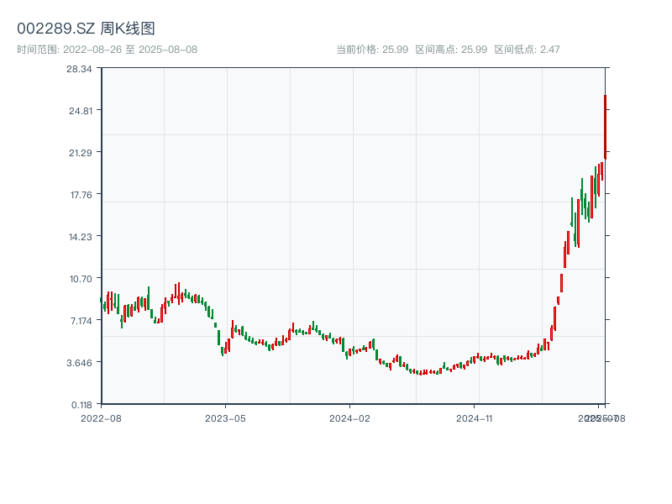Viewport: 672px width, 504px height.
Task: Select the 时间范围 date range text
Action: 107,50
